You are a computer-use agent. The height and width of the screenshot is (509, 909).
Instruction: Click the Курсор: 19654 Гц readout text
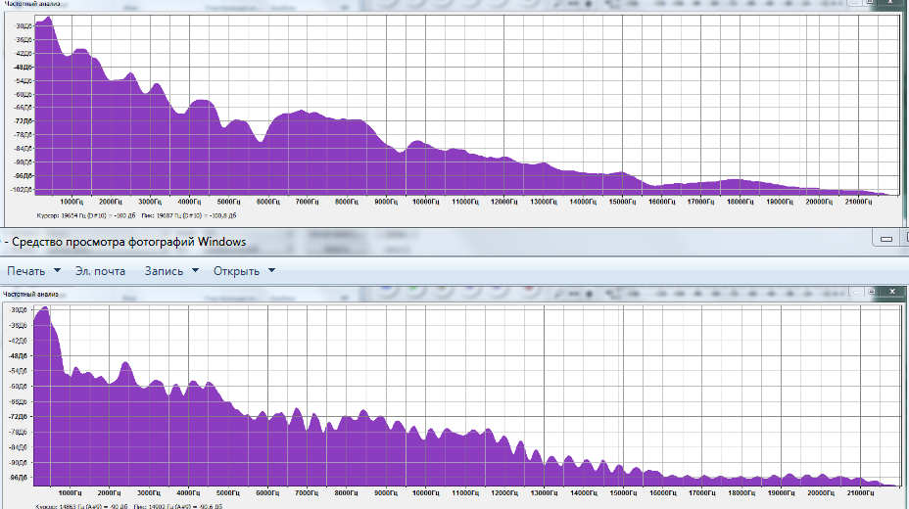tap(86, 215)
